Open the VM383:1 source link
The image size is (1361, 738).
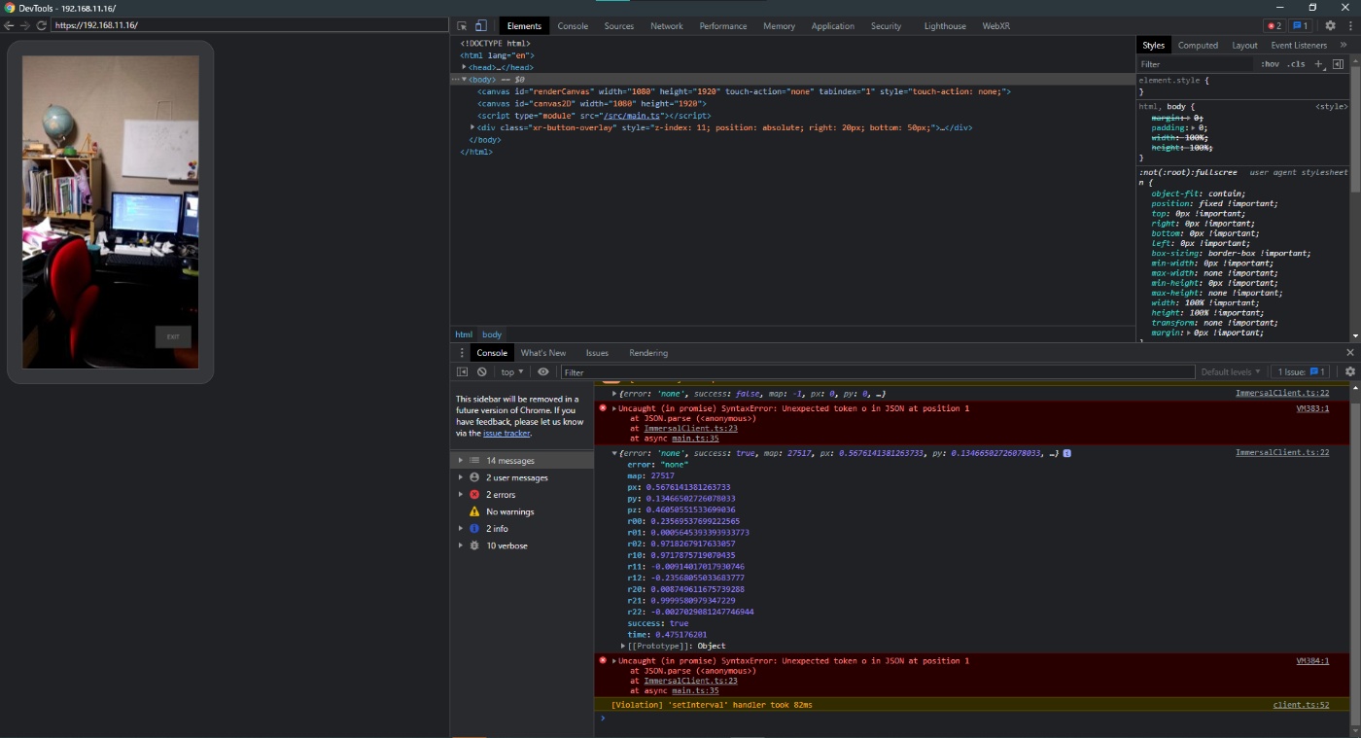pyautogui.click(x=1312, y=408)
